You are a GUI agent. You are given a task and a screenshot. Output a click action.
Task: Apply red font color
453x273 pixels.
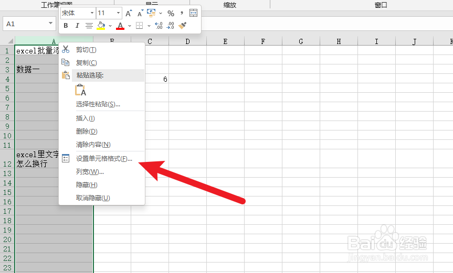(x=120, y=26)
